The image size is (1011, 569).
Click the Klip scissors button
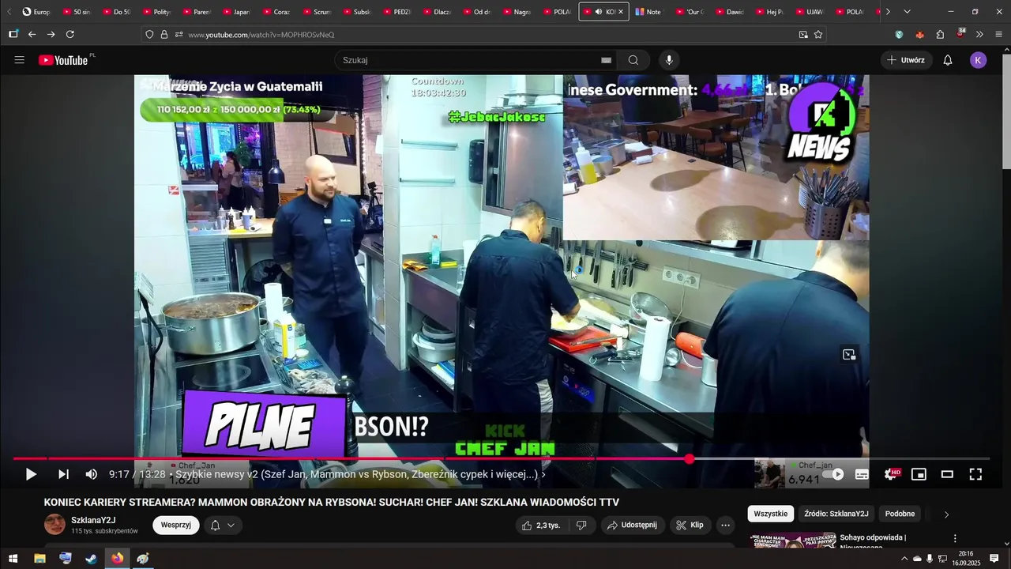pos(690,525)
